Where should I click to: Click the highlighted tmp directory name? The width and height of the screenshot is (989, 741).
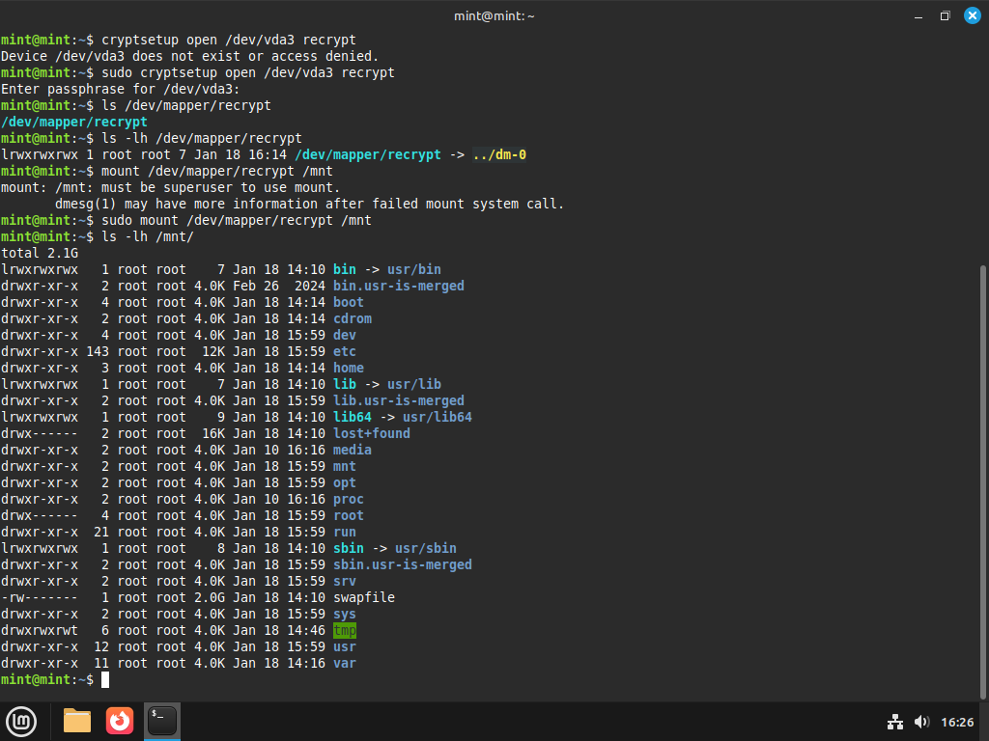point(345,630)
